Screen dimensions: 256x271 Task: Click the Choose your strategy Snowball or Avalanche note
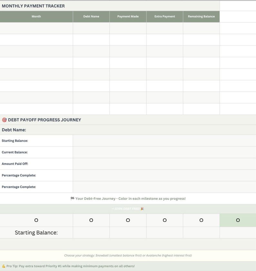(x=128, y=255)
